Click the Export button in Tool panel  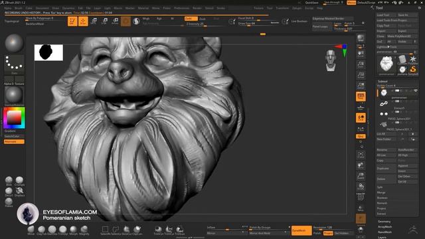click(407, 31)
